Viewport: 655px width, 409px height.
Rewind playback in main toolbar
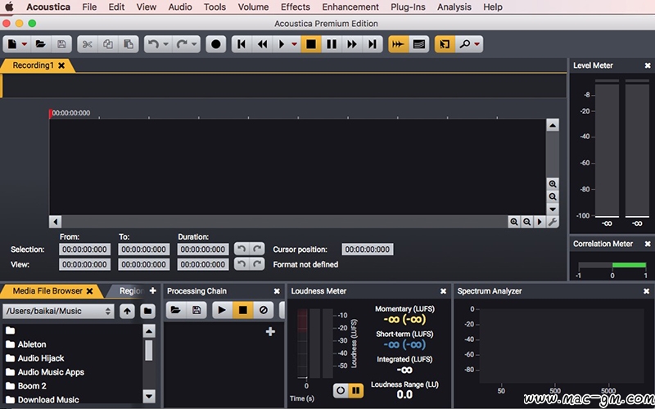(x=262, y=44)
